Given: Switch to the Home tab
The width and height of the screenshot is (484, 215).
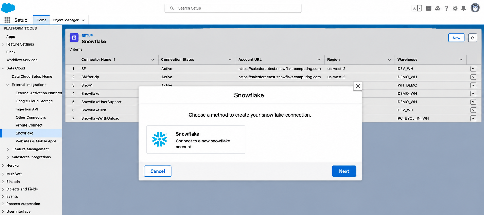Looking at the screenshot, I should point(41,20).
